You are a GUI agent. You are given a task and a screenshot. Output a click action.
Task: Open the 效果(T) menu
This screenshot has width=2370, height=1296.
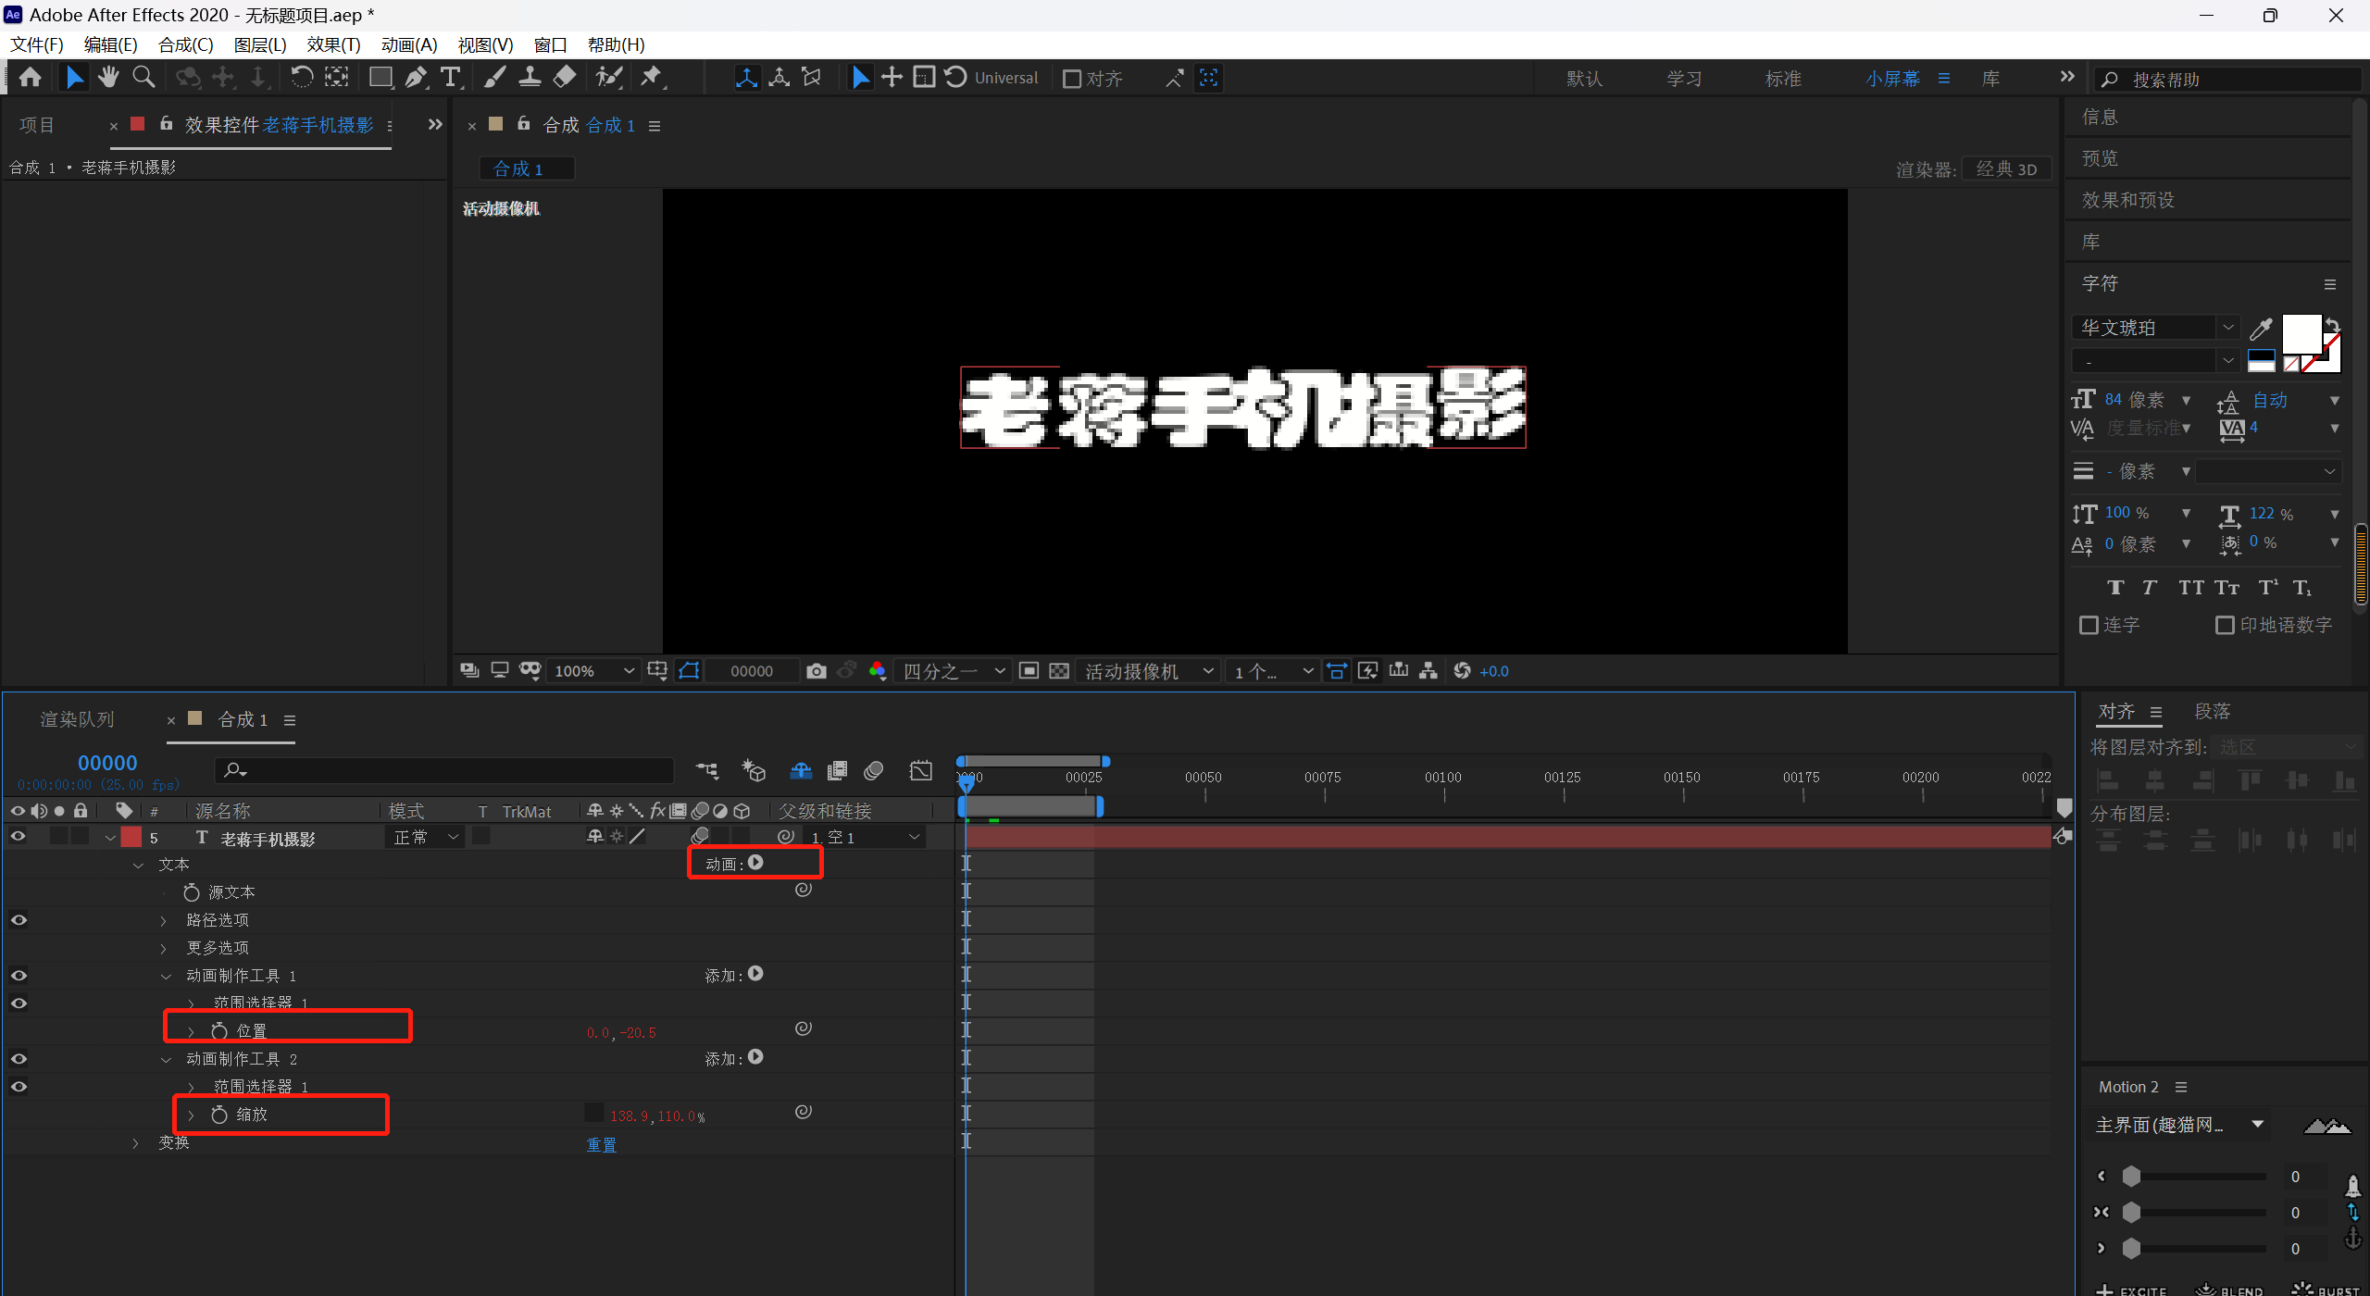(x=333, y=44)
